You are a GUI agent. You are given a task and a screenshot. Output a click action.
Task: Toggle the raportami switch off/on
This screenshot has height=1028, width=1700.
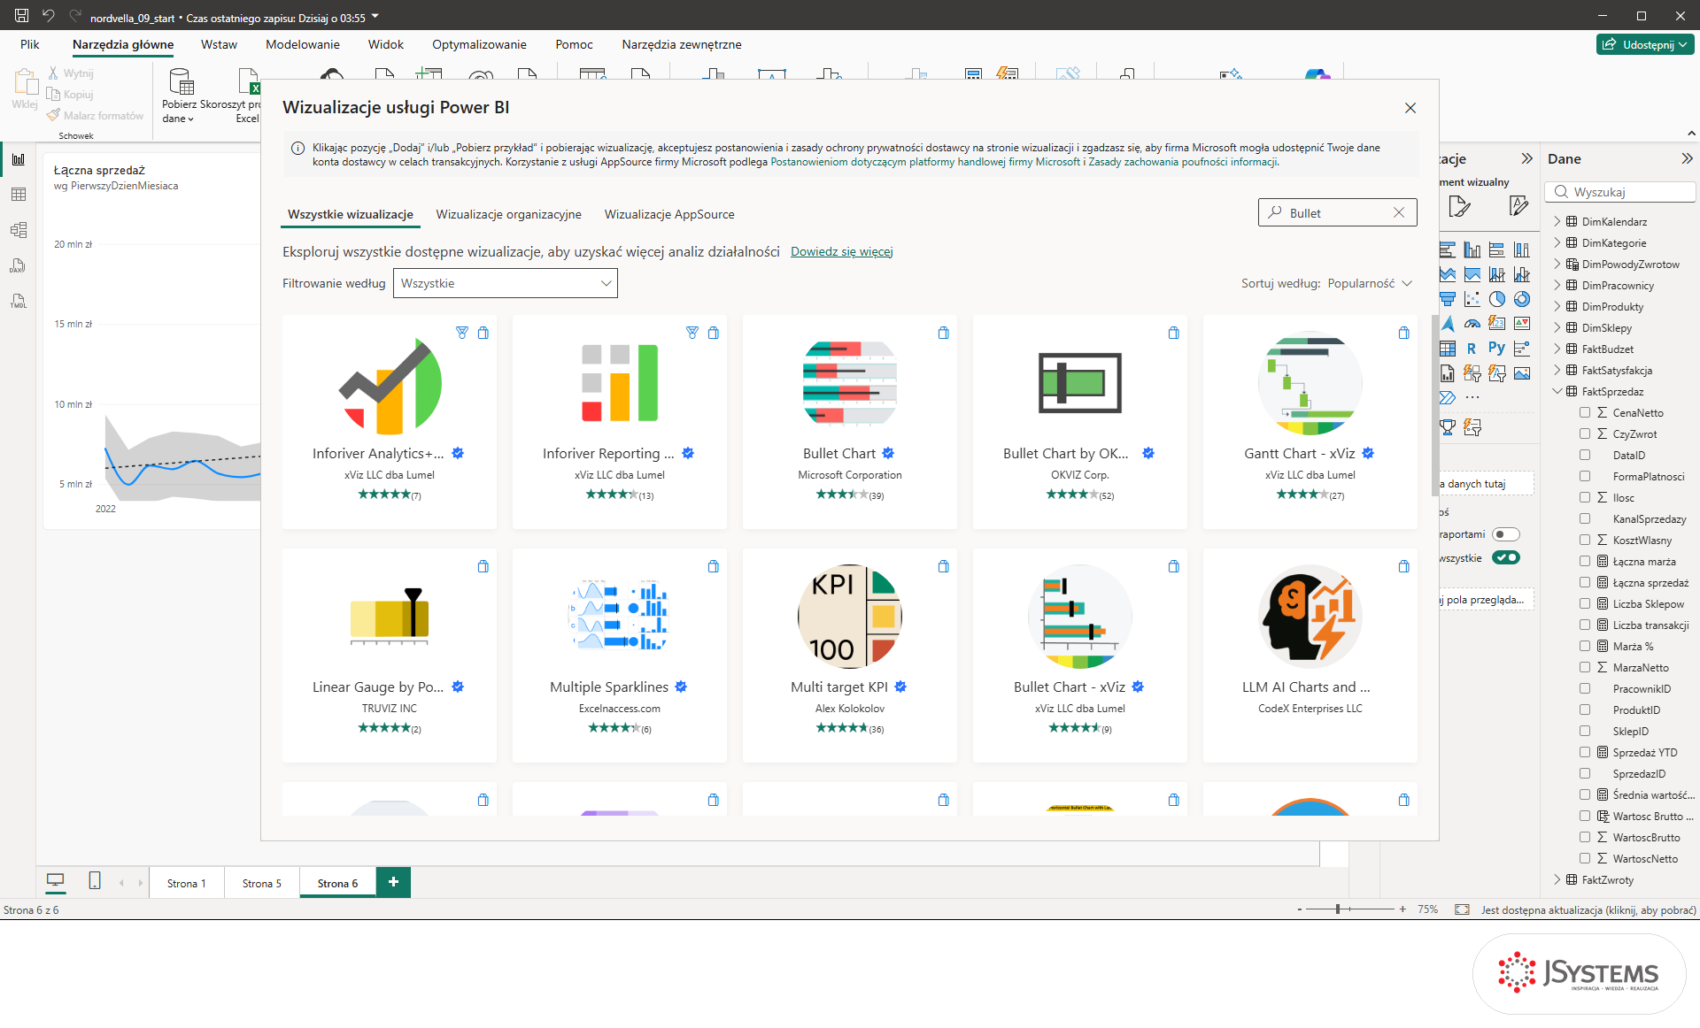[1506, 534]
